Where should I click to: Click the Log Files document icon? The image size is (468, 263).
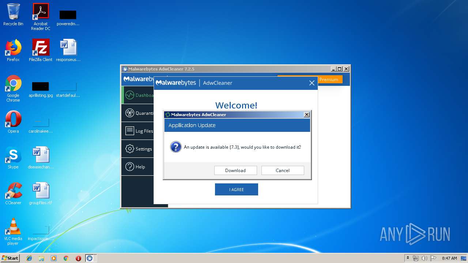[x=129, y=131]
